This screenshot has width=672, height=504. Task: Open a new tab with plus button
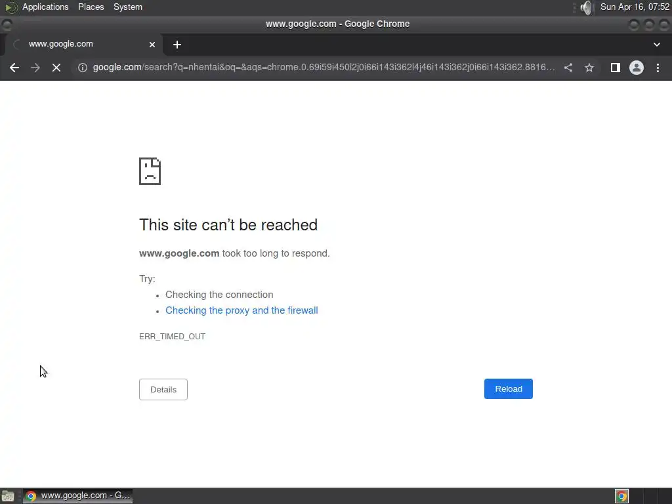pos(177,45)
